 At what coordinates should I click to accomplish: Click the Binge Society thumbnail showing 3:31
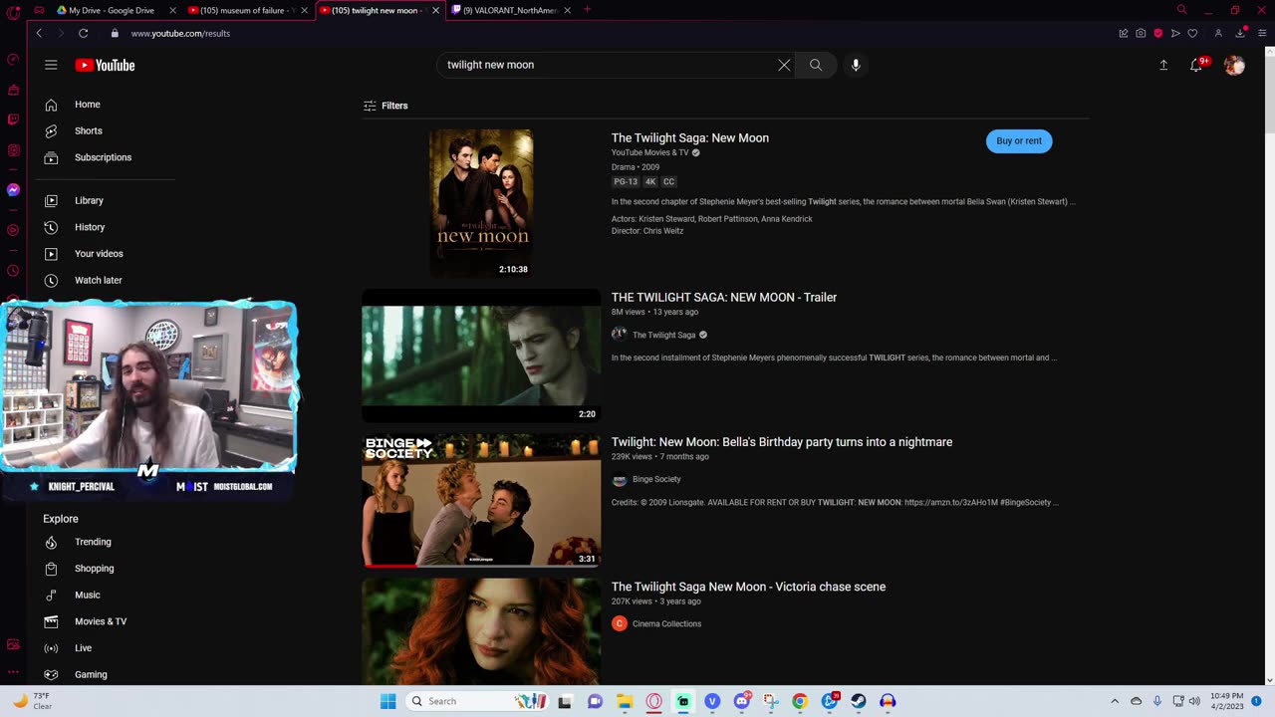pos(481,501)
